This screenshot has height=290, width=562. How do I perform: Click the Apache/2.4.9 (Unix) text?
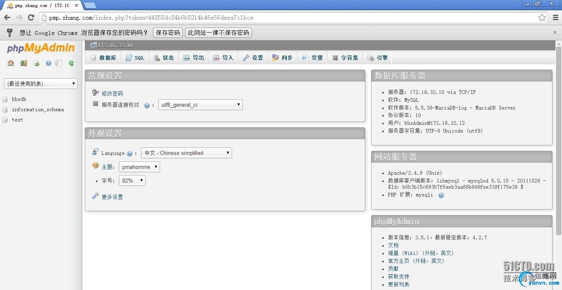(415, 173)
